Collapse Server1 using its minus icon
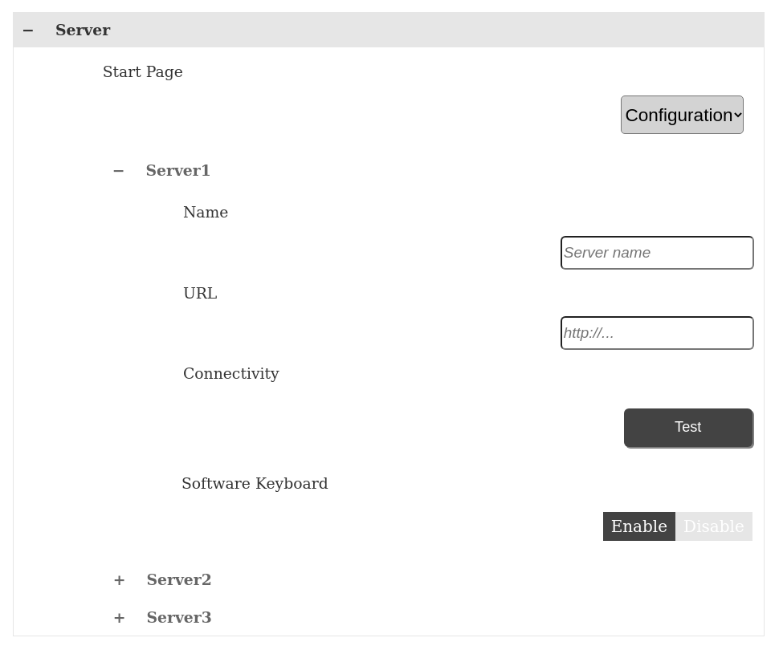This screenshot has width=779, height=650. pos(119,171)
